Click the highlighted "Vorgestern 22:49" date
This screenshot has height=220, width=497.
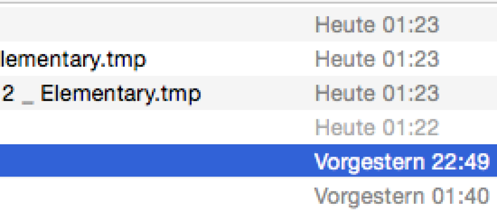tap(402, 162)
